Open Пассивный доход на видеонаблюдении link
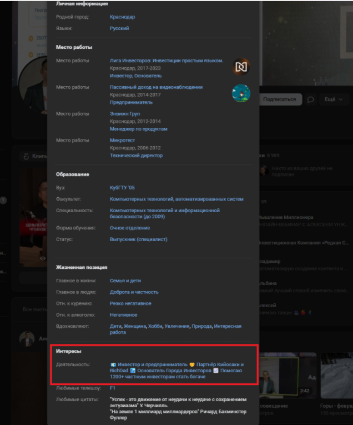 click(156, 87)
